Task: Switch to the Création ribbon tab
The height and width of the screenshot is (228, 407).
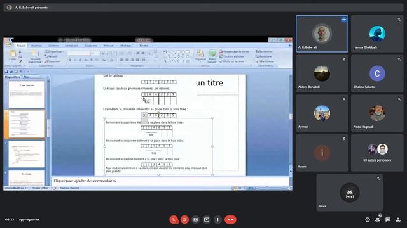Action: point(53,46)
